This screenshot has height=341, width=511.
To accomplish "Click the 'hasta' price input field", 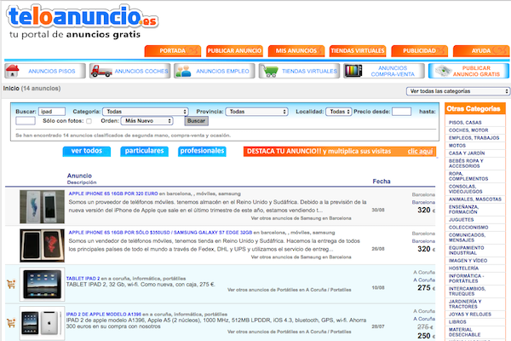I will click(x=26, y=121).
